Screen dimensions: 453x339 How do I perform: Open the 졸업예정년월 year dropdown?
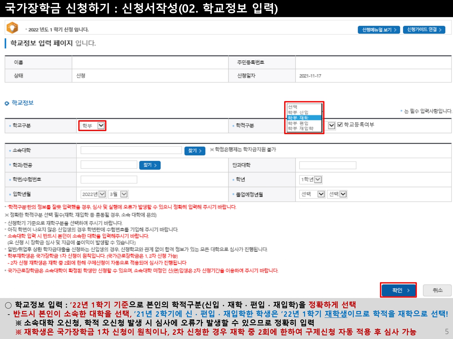coord(312,194)
